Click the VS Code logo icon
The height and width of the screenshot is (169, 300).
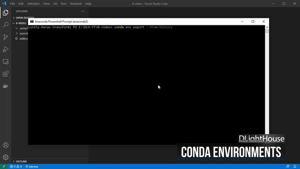click(x=4, y=4)
